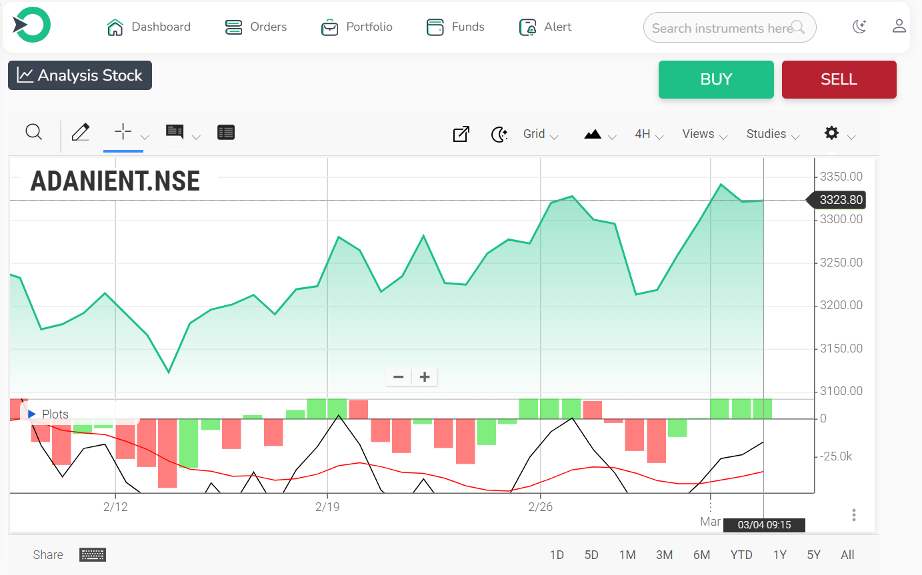Click the Funds wallet icon
Viewport: 922px width, 575px height.
(435, 27)
